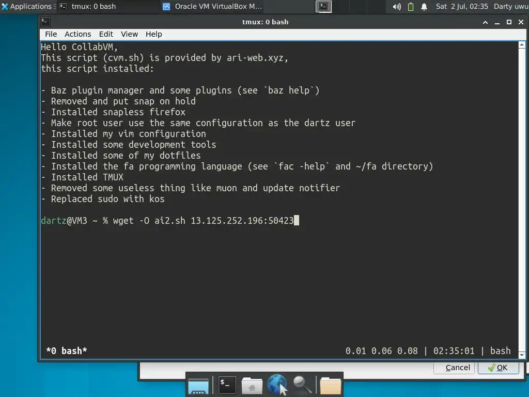This screenshot has width=529, height=397.
Task: Click the battery indicator icon
Action: (411, 6)
